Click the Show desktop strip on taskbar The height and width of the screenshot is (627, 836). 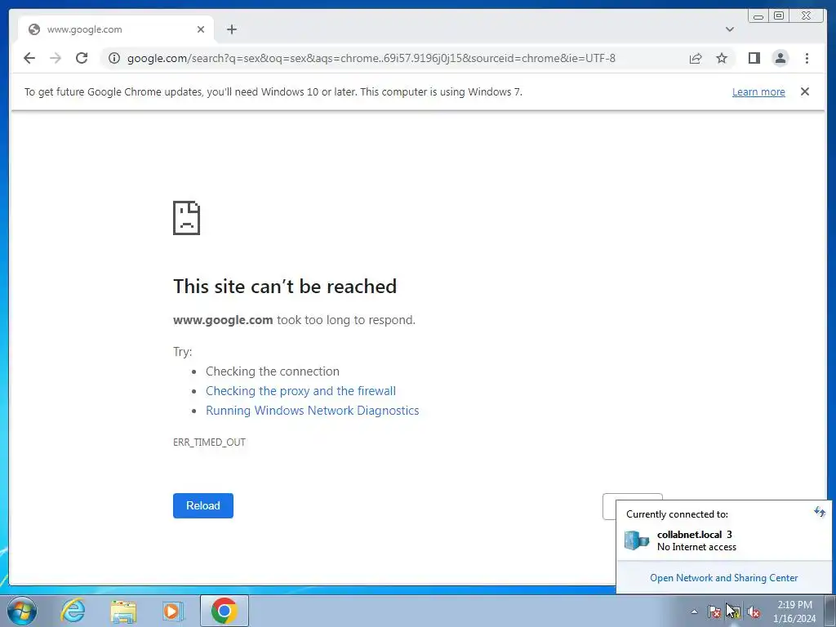click(830, 611)
